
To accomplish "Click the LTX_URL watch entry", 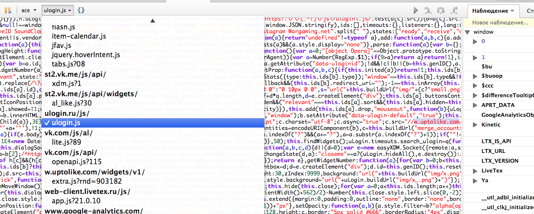I will (x=493, y=151).
